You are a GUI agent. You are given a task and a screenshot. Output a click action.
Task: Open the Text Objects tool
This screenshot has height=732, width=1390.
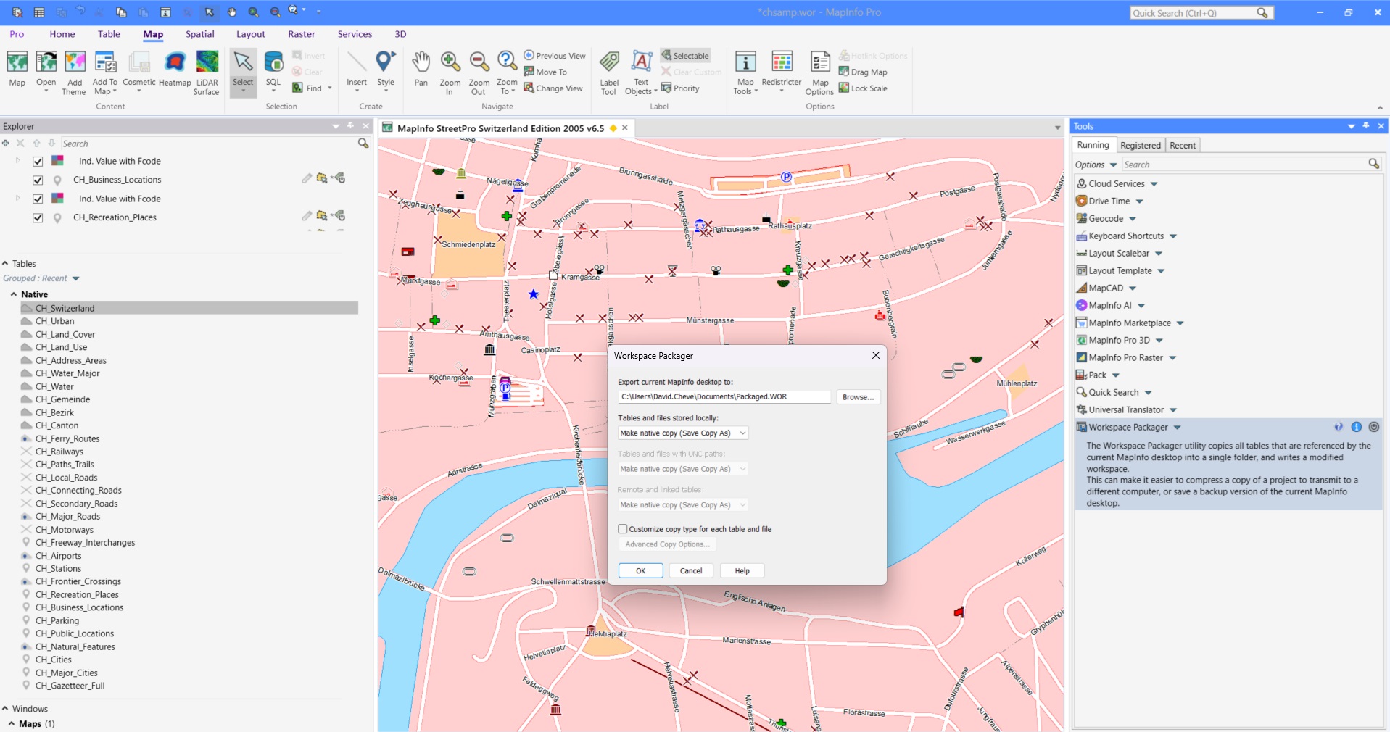point(641,72)
